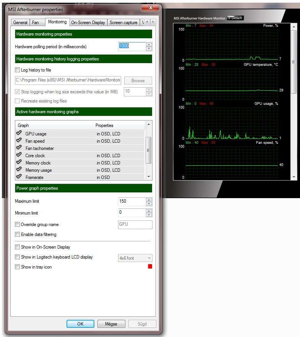Enable data filtering checkbox
The height and width of the screenshot is (337, 300).
click(18, 234)
